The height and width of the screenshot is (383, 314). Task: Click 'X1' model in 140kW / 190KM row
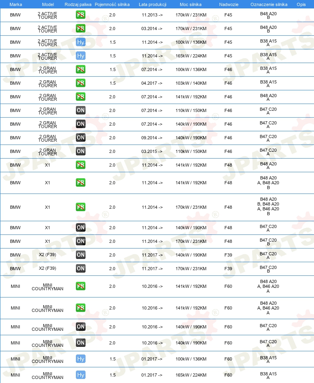[47, 228]
